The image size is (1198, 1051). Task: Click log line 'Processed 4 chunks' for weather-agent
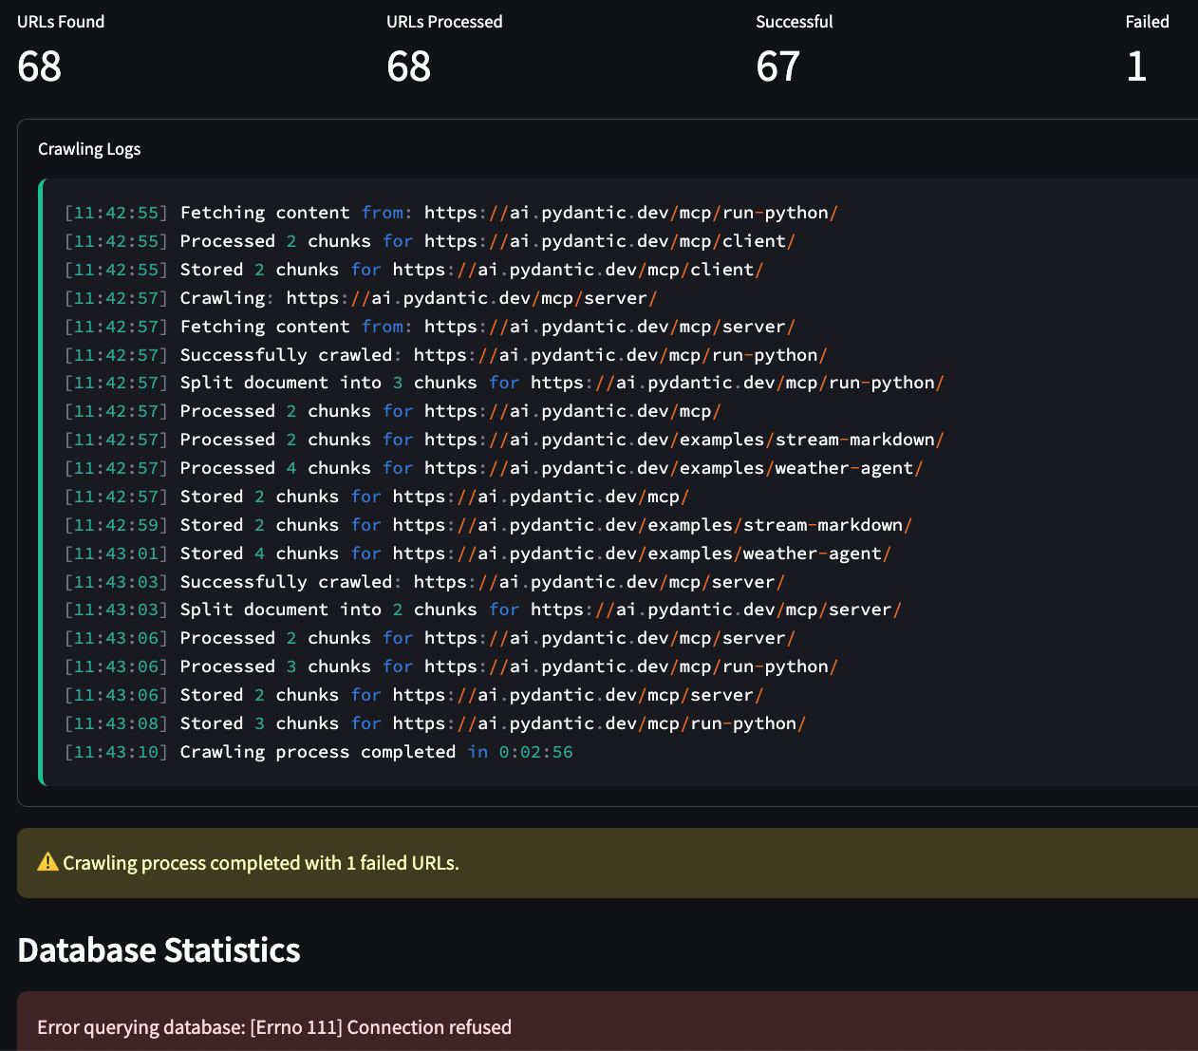494,468
